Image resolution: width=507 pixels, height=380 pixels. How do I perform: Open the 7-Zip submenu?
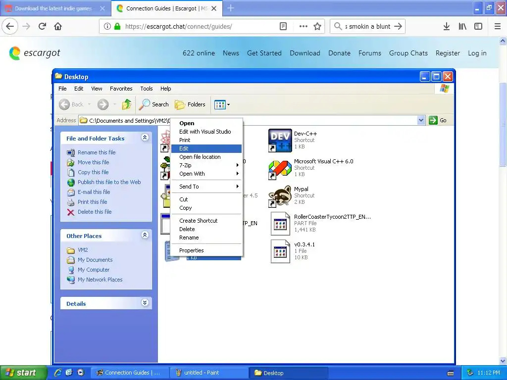(206, 165)
